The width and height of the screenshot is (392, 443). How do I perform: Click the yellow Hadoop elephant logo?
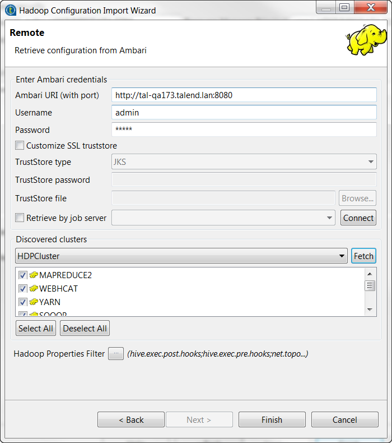(x=366, y=40)
